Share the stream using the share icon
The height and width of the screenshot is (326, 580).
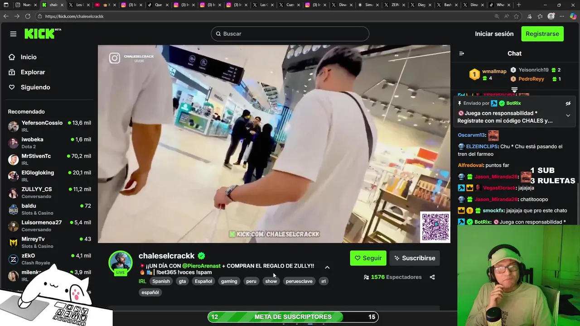(x=432, y=277)
